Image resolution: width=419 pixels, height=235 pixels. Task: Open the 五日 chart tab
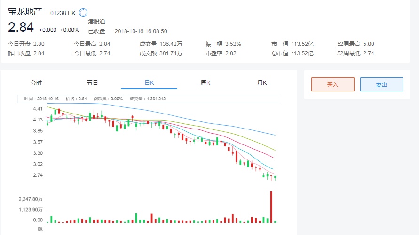(92, 83)
